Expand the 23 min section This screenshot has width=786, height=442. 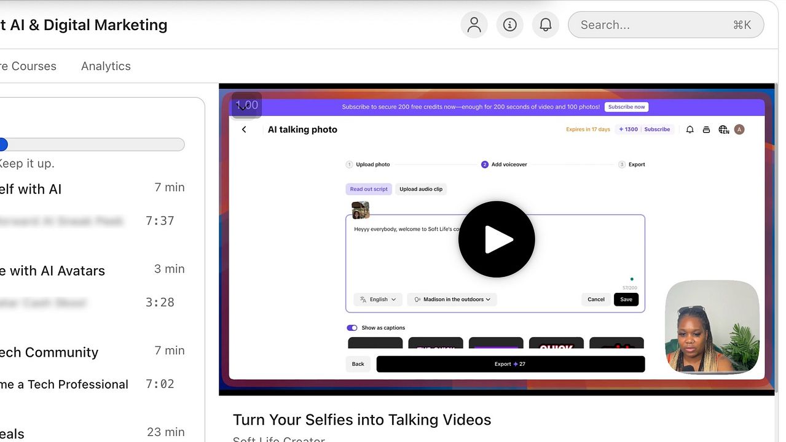tap(92, 433)
